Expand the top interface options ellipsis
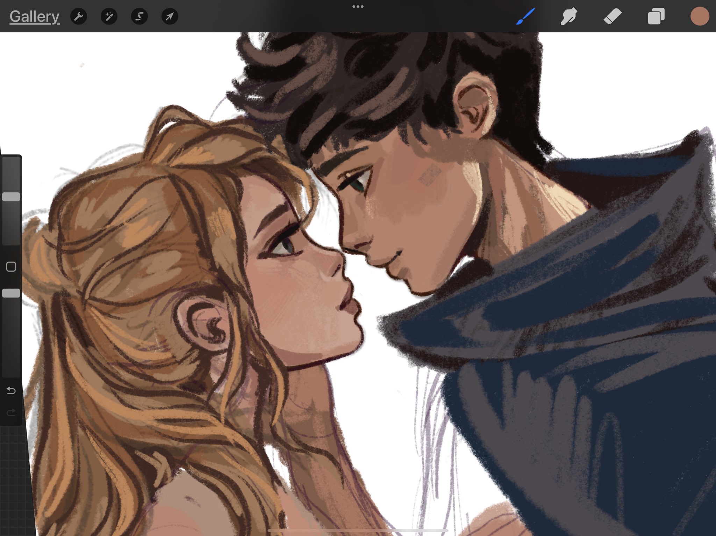 coord(358,6)
